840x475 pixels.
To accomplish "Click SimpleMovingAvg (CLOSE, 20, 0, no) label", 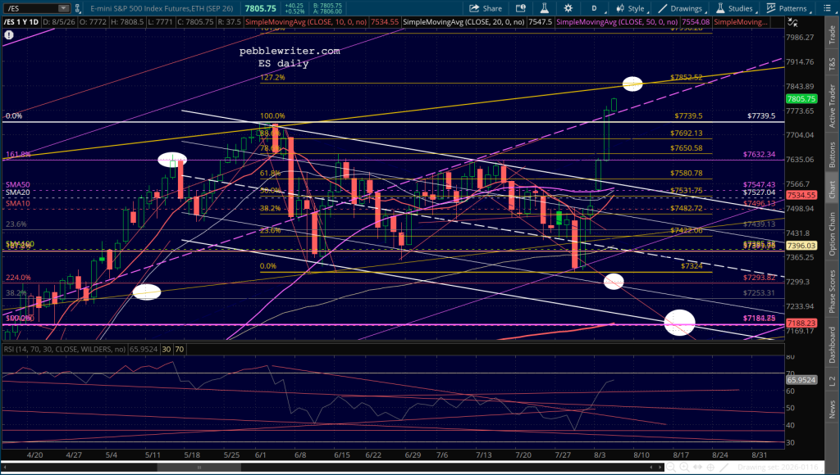I will [x=463, y=22].
